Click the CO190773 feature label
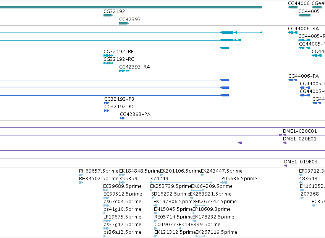This screenshot has height=238, width=325. pos(167,225)
